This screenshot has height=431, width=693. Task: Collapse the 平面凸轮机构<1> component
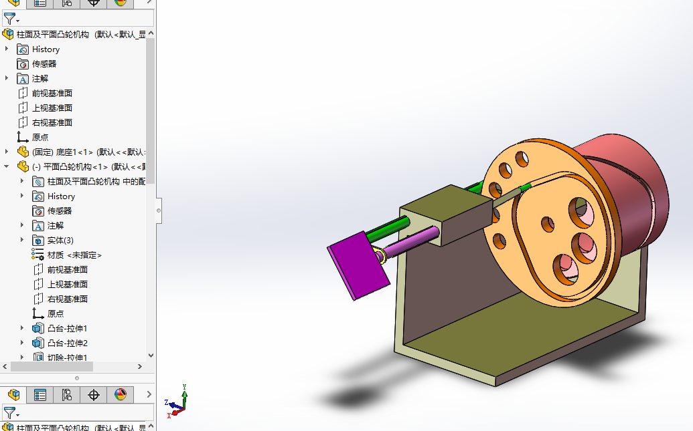point(7,166)
